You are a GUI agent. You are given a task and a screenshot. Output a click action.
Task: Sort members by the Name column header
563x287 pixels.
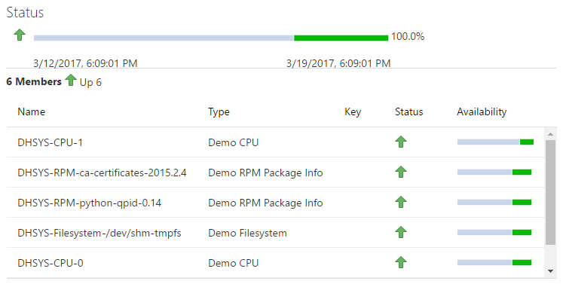point(31,111)
